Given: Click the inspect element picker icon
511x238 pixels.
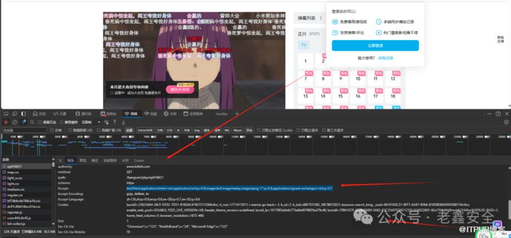Looking at the screenshot, I should pos(6,114).
